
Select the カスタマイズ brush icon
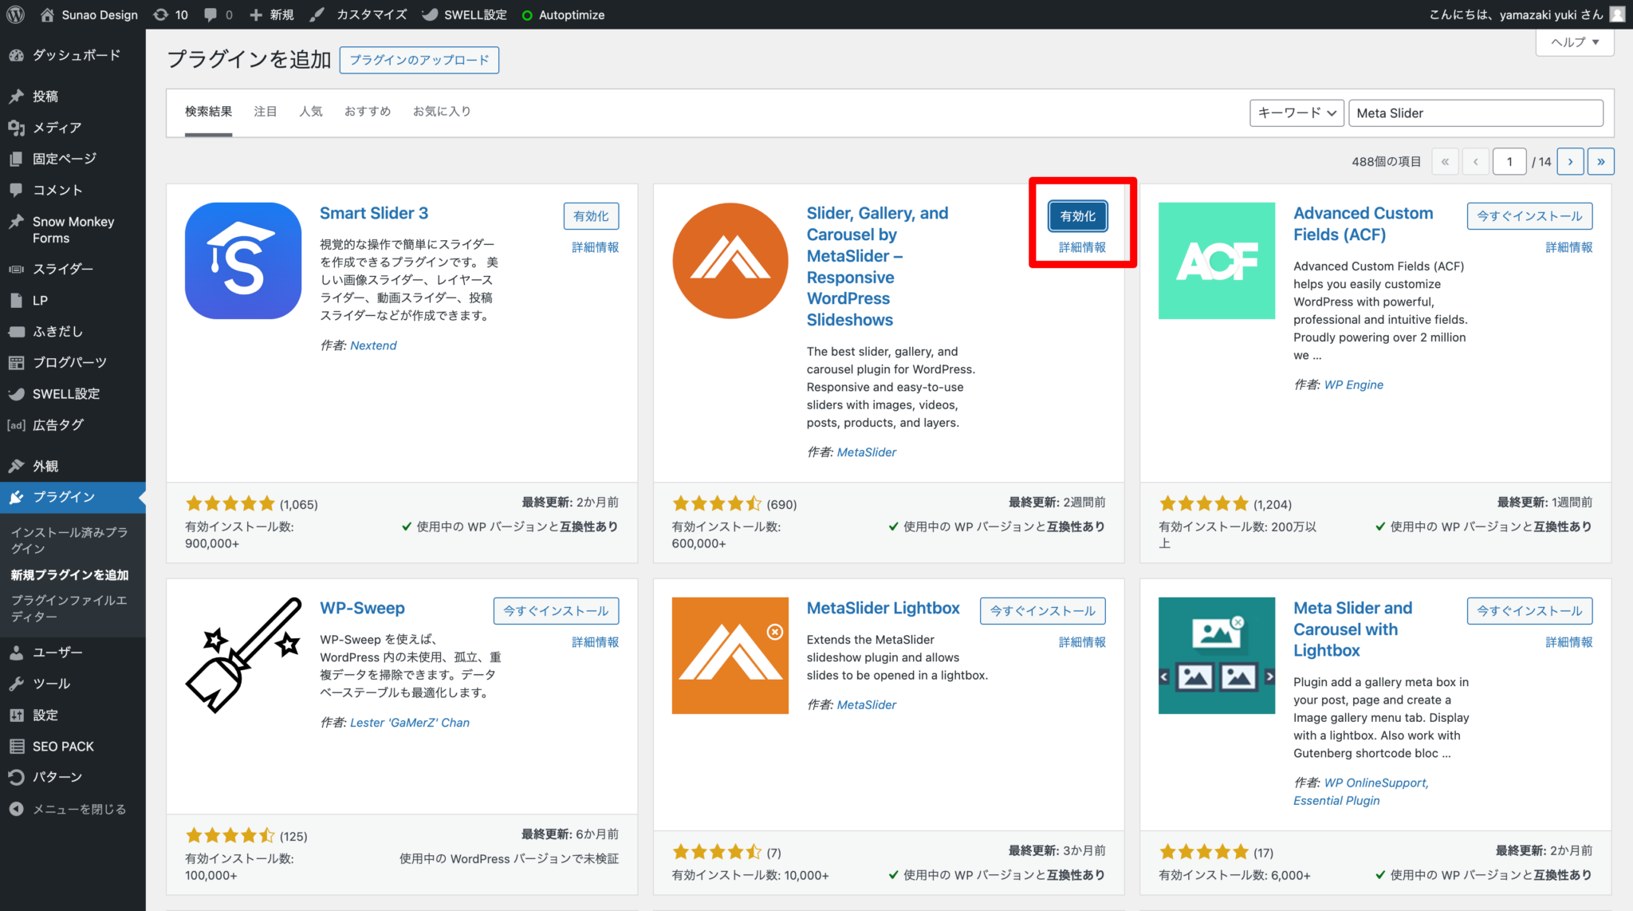click(317, 14)
